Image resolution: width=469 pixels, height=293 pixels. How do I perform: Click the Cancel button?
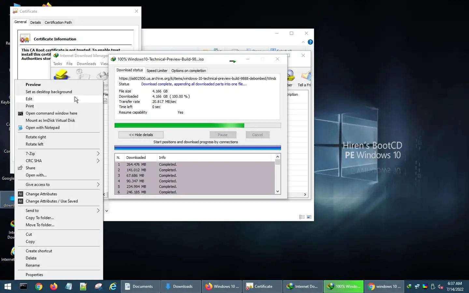coord(257,135)
